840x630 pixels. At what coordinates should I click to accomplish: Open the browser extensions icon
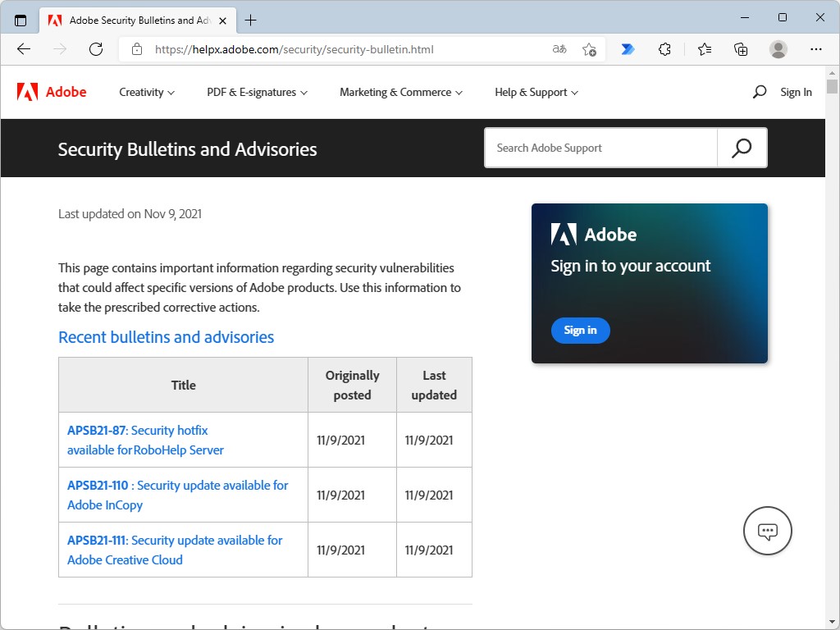click(x=665, y=49)
